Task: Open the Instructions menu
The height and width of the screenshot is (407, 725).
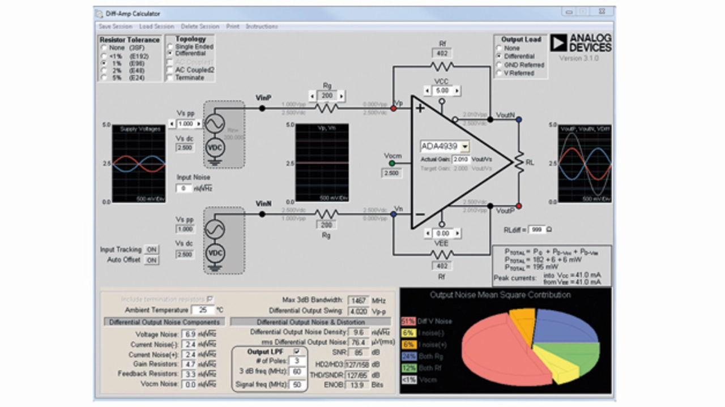Action: [262, 27]
